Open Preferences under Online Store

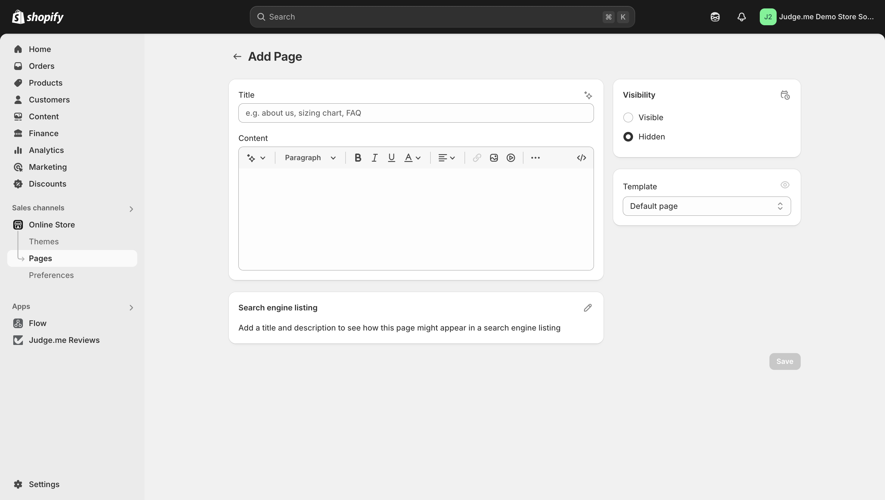[x=72, y=275]
